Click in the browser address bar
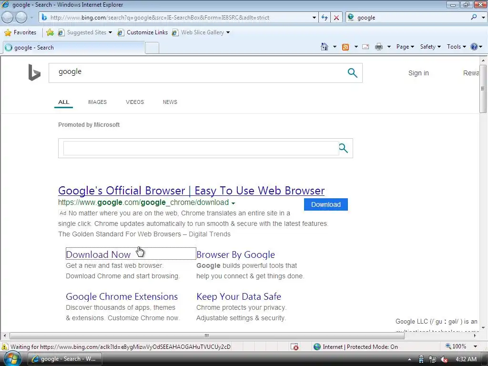Image resolution: width=488 pixels, height=366 pixels. (x=177, y=18)
